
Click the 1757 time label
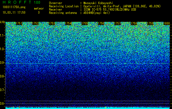[118, 23]
